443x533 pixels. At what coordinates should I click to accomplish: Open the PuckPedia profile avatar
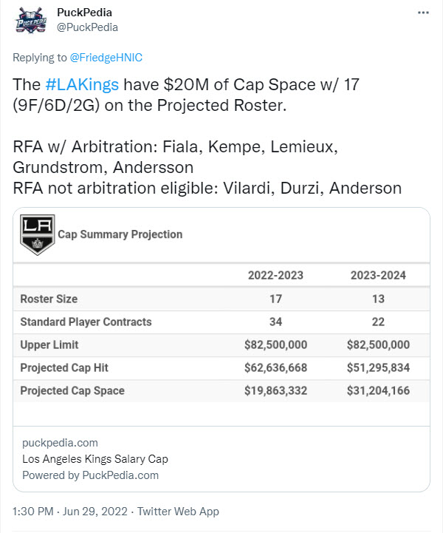point(31,20)
